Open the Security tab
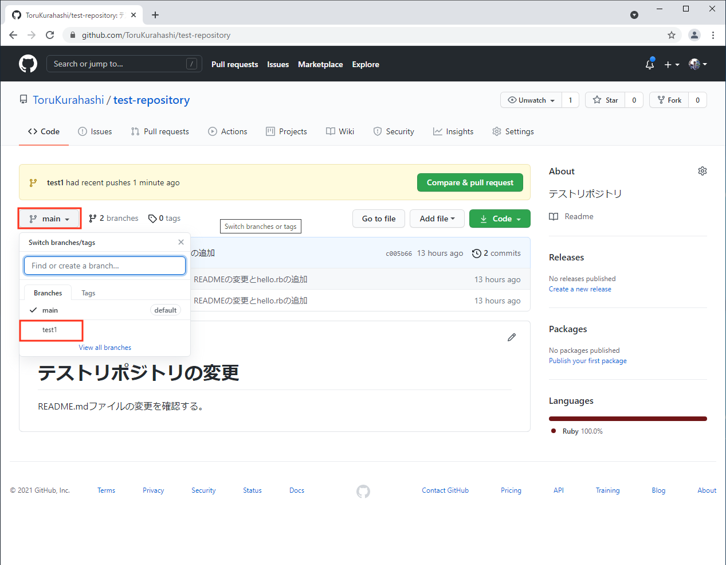Image resolution: width=726 pixels, height=565 pixels. pos(394,131)
